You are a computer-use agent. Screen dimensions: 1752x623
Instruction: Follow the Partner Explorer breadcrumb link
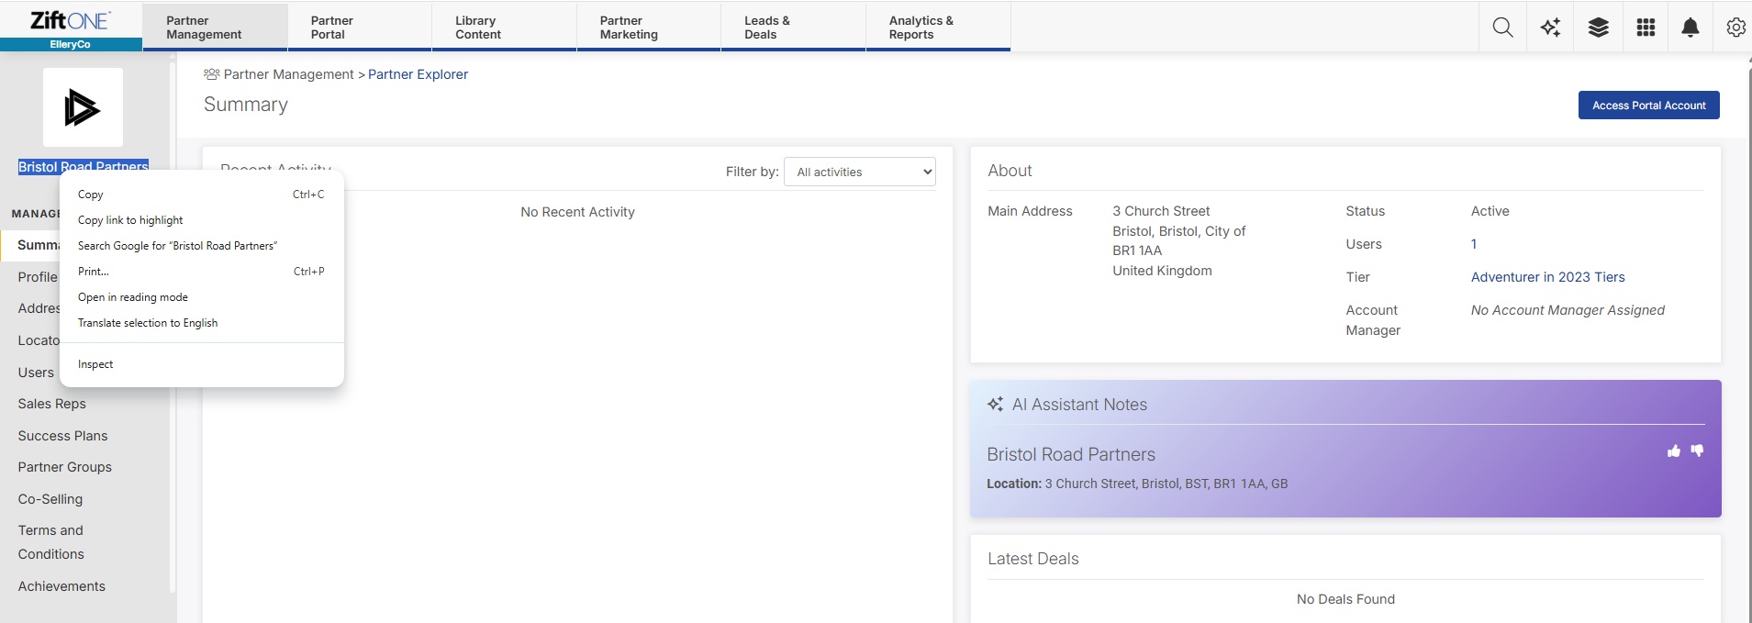point(418,74)
